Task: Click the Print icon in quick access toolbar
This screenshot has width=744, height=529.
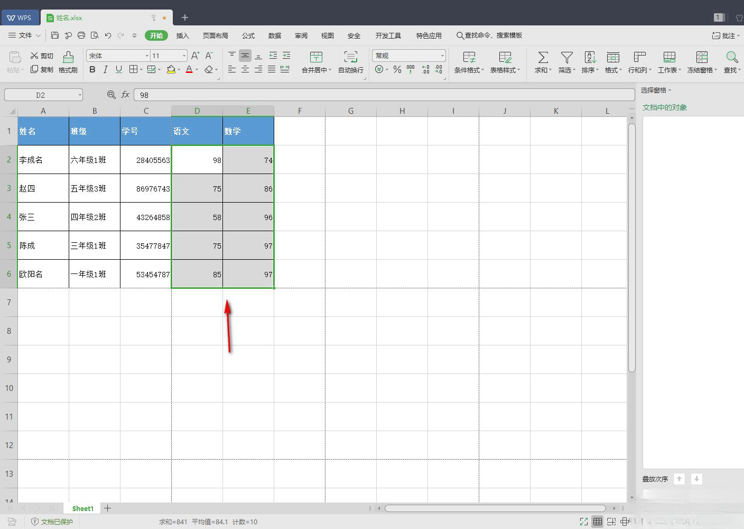Action: [x=81, y=35]
